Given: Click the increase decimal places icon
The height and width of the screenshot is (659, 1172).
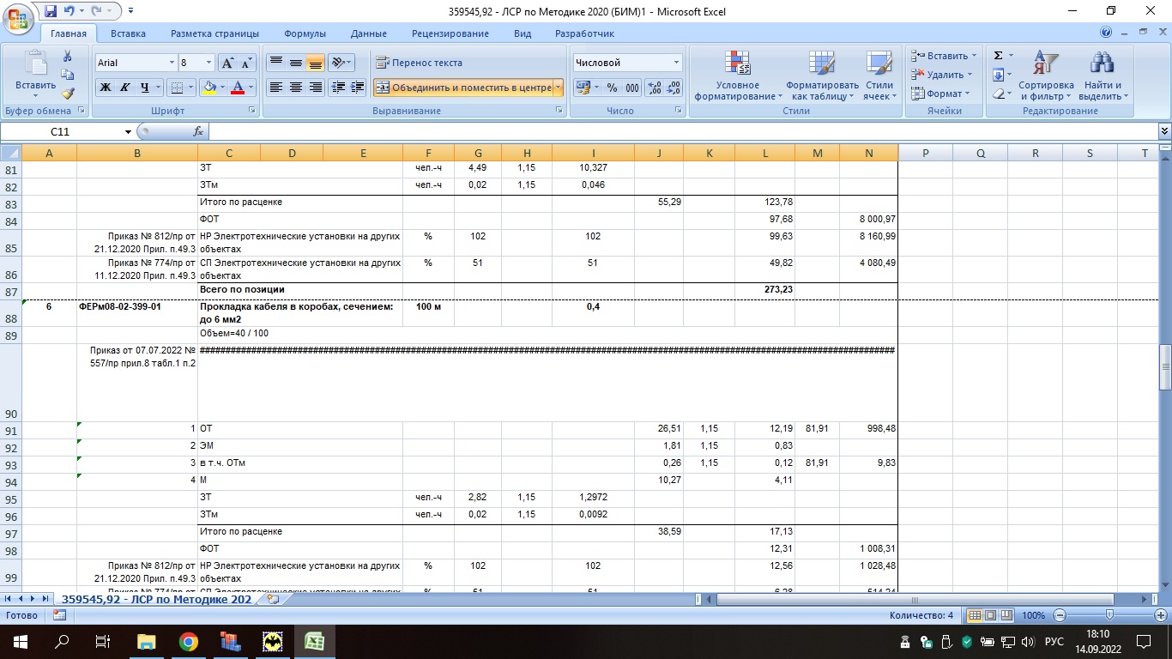Looking at the screenshot, I should pyautogui.click(x=654, y=88).
